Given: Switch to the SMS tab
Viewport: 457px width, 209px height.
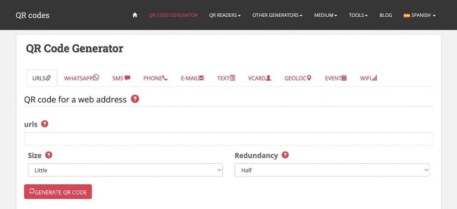Looking at the screenshot, I should pyautogui.click(x=121, y=78).
